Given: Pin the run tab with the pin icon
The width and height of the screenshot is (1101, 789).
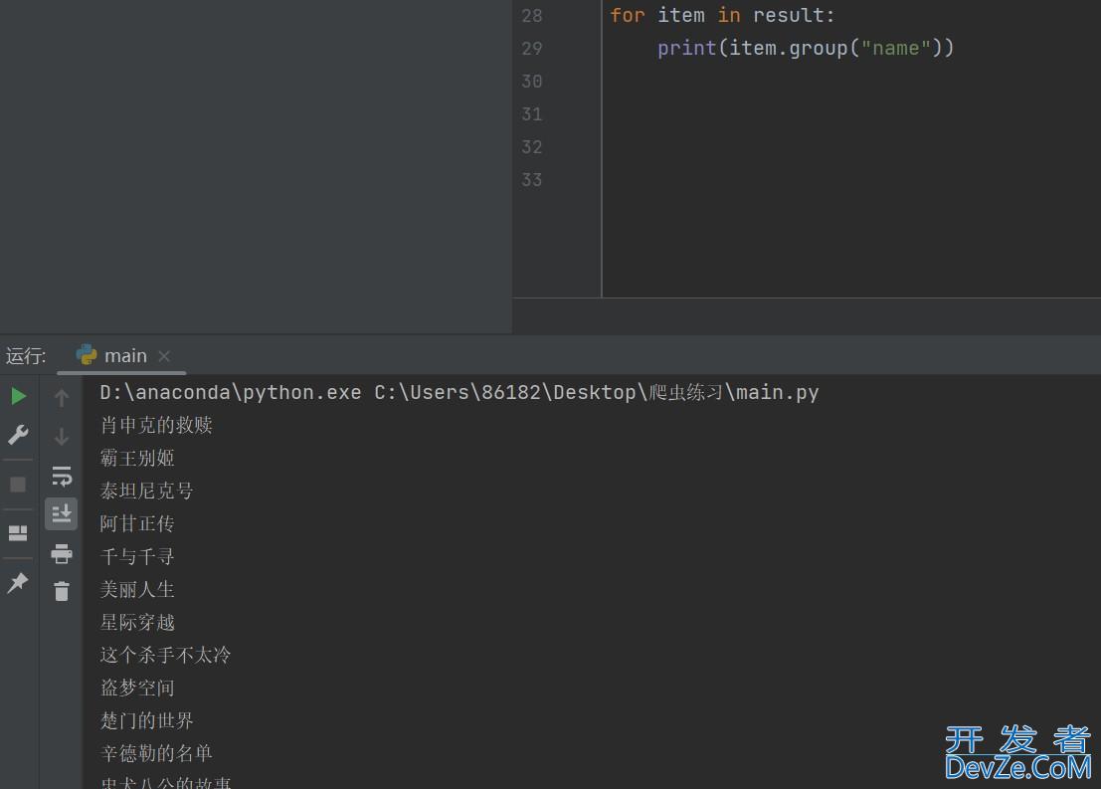Looking at the screenshot, I should click(18, 583).
